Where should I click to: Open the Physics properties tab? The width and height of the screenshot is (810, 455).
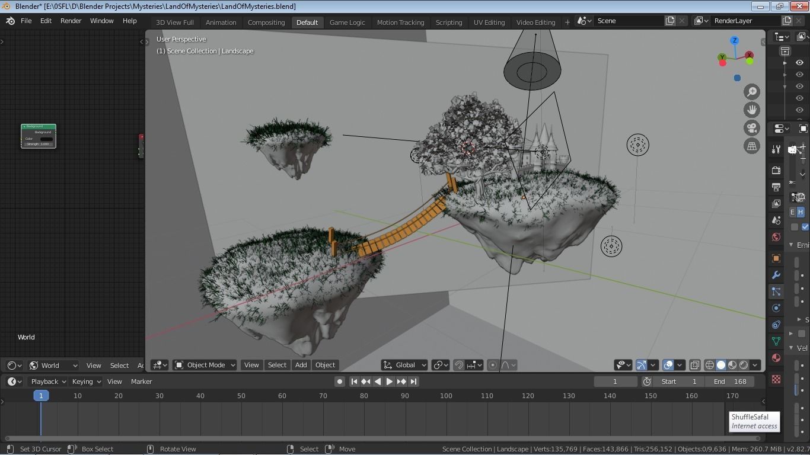[x=776, y=308]
